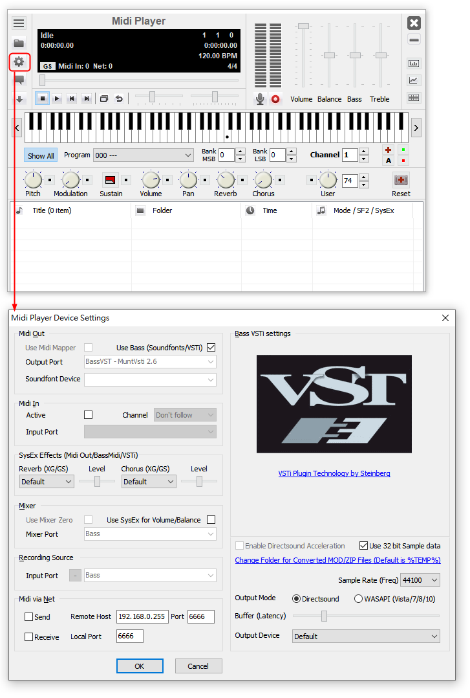Screen dimensions: 470x698
Task: Cancel the Device Settings dialog
Action: (x=198, y=666)
